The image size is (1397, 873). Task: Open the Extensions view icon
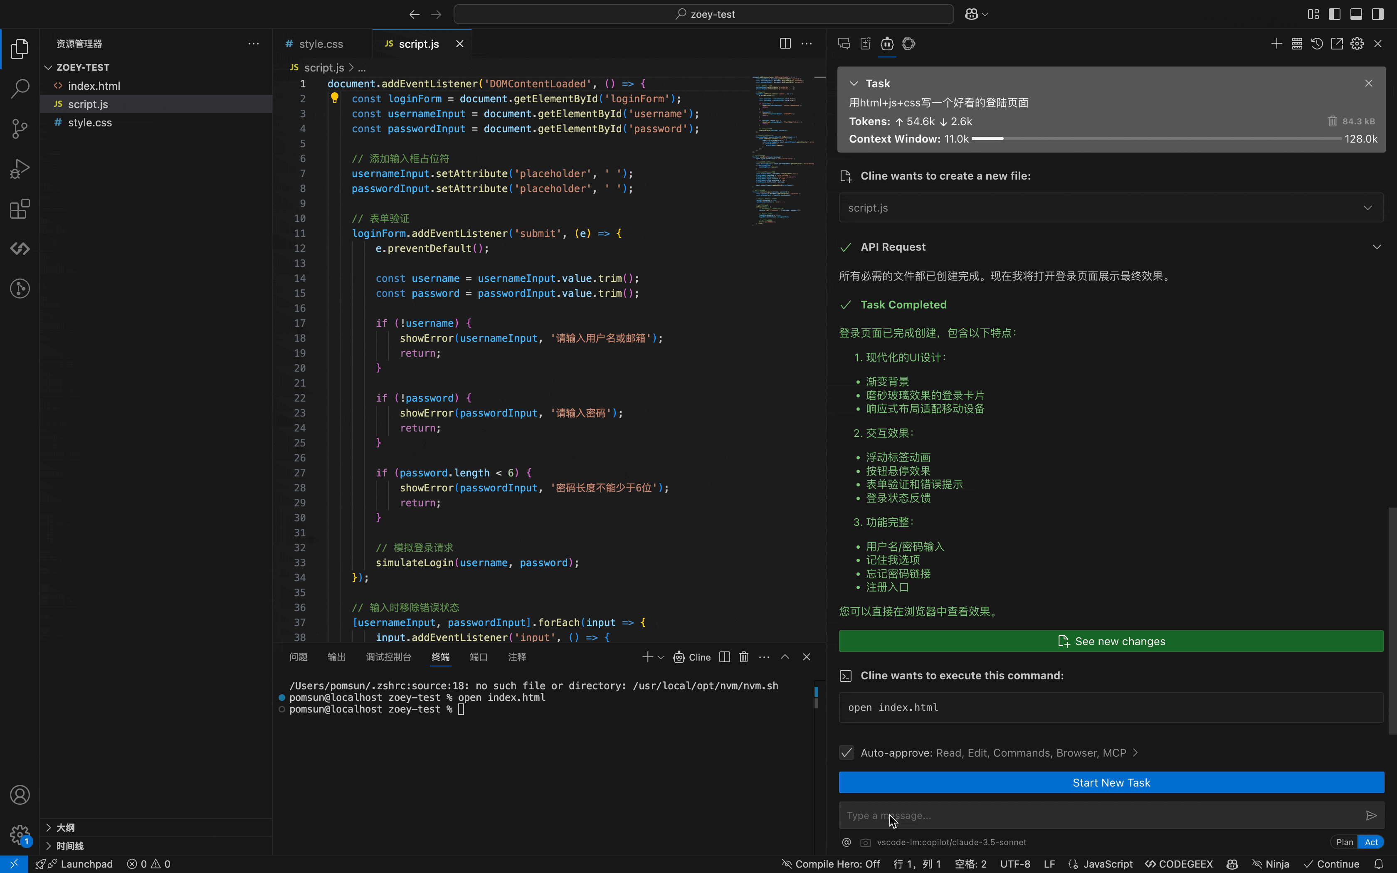point(20,209)
